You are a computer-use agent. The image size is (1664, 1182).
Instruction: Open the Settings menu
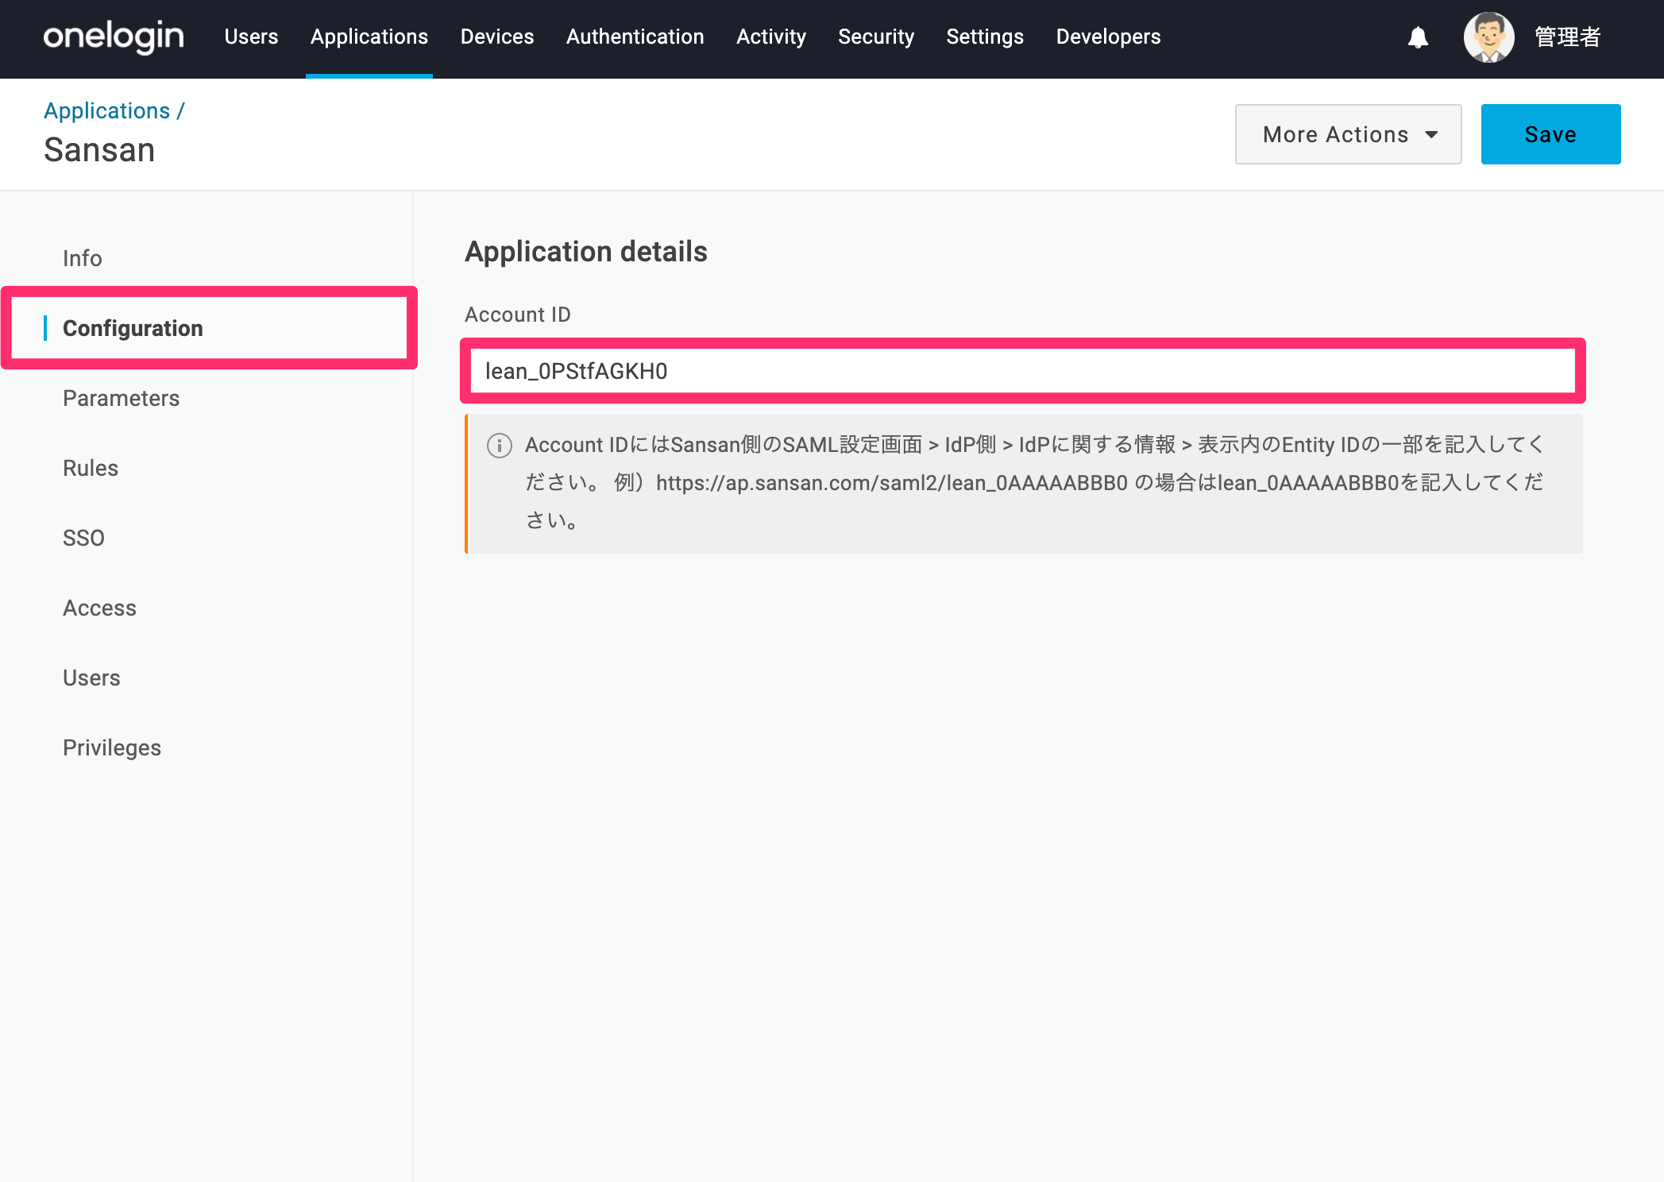985,37
